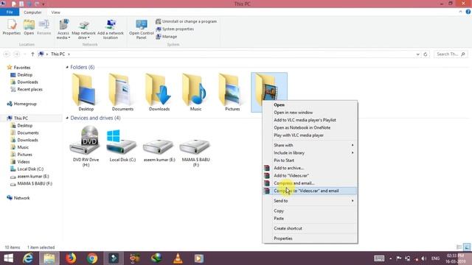Choose Open in new window
Screen dimensions: 472x265
(x=310, y=113)
